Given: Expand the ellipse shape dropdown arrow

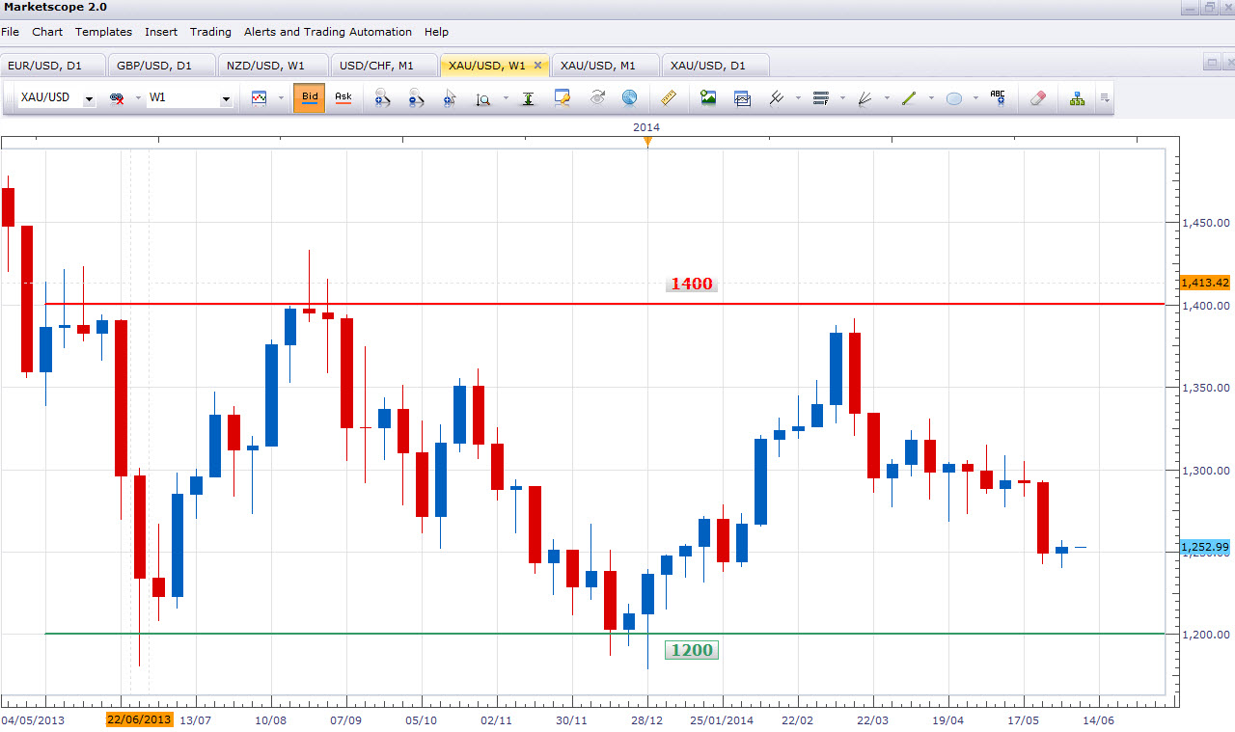Looking at the screenshot, I should tap(975, 98).
